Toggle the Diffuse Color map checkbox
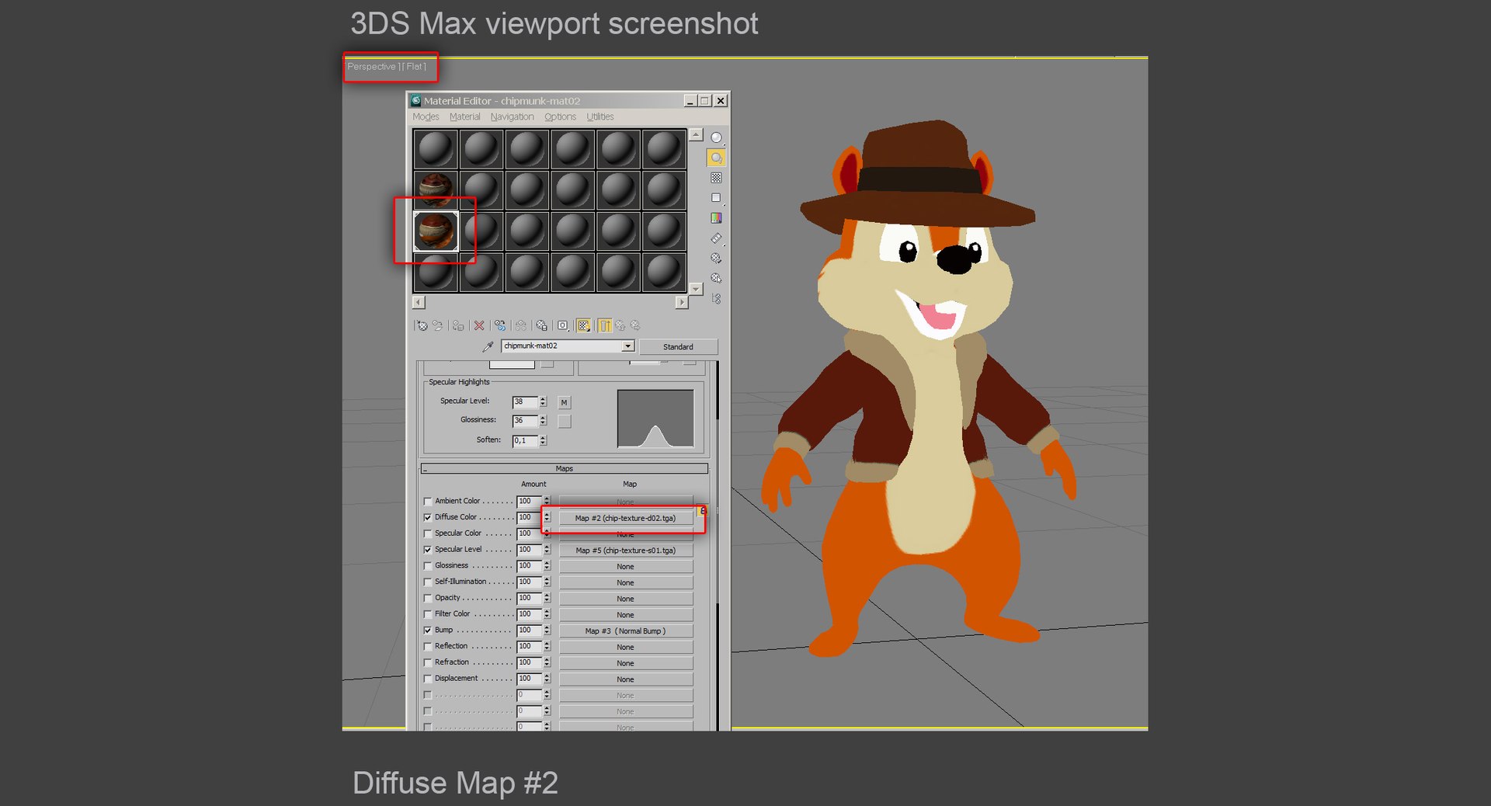 428,518
